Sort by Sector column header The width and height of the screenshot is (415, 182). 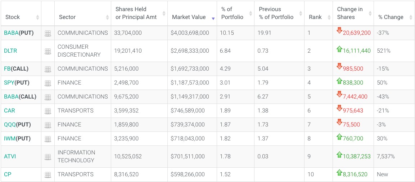(x=67, y=17)
